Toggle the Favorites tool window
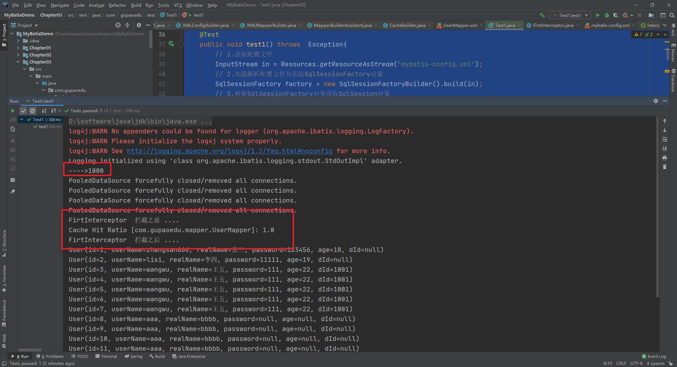The image size is (677, 367). pos(4,278)
